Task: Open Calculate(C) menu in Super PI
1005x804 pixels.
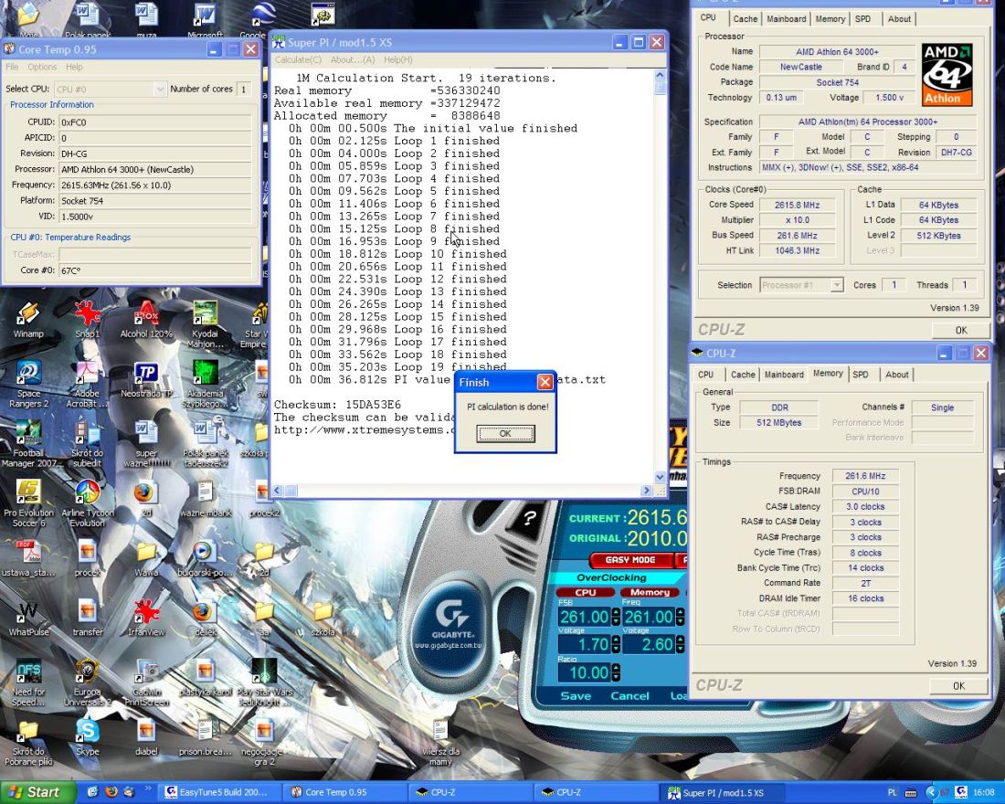Action: point(298,59)
